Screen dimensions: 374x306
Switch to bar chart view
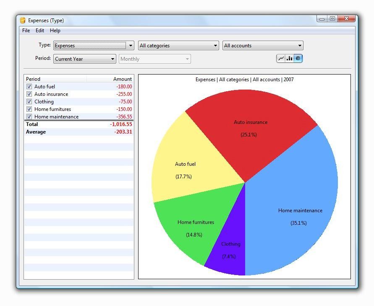pyautogui.click(x=289, y=58)
